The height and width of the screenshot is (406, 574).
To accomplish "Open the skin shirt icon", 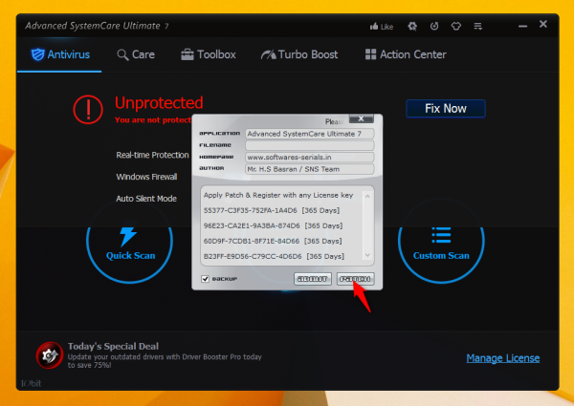I will coord(456,26).
